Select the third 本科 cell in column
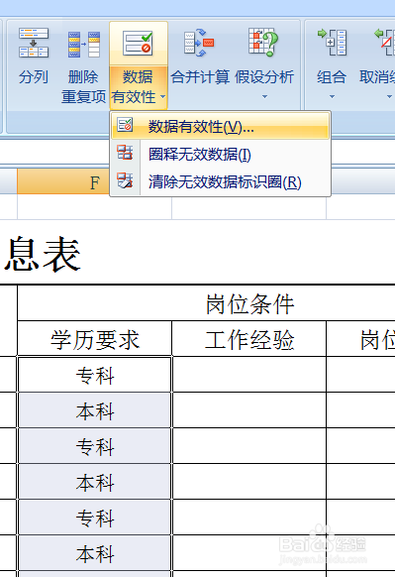Screen dimensions: 395x577 click(x=94, y=553)
